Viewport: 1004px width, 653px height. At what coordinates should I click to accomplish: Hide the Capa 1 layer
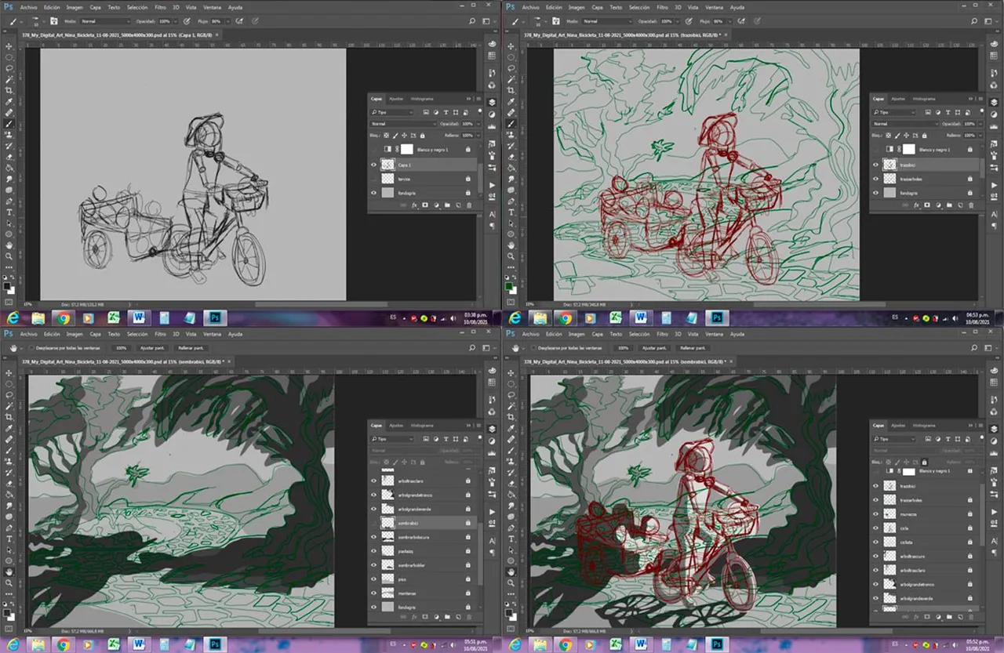point(373,165)
